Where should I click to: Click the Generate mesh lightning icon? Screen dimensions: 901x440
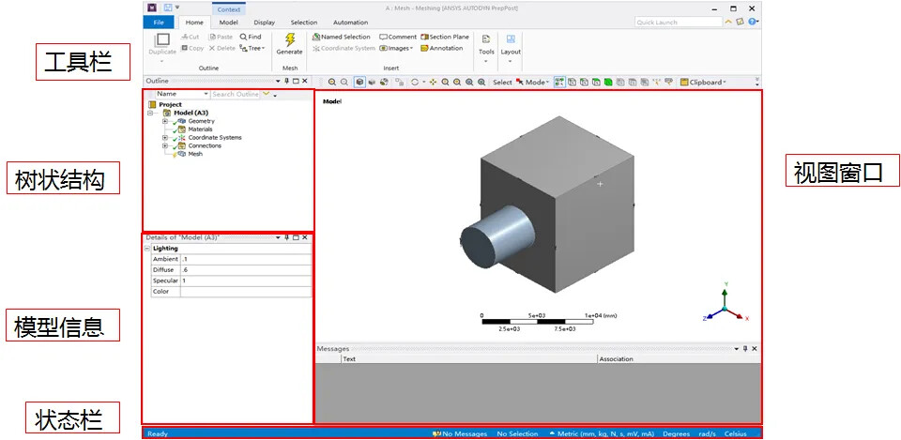(x=289, y=39)
